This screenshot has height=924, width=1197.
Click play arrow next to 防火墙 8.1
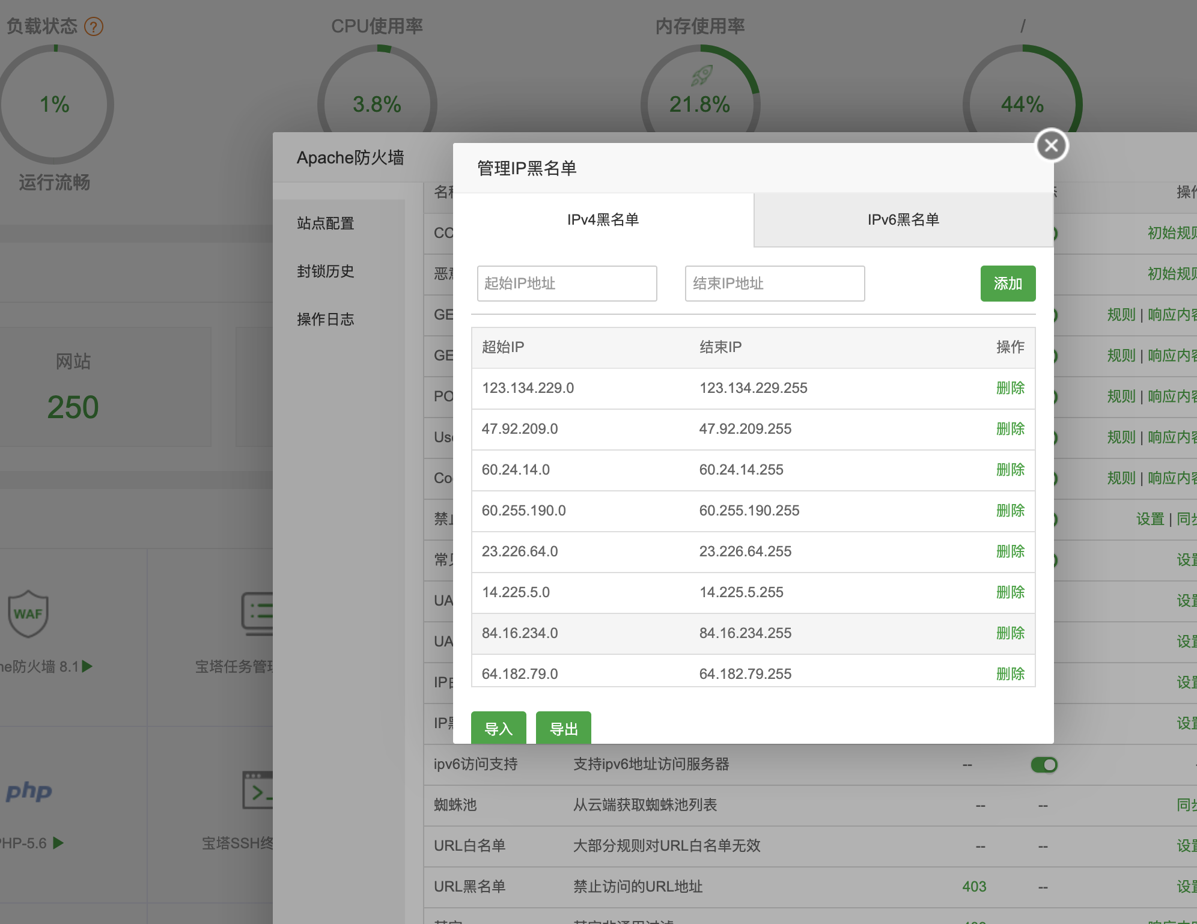click(x=87, y=666)
